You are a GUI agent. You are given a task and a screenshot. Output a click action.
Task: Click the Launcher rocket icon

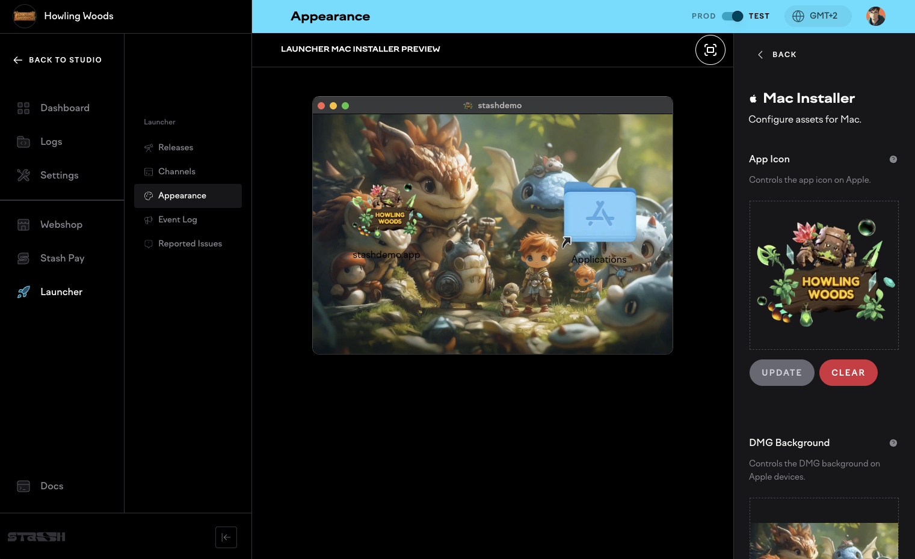(x=23, y=292)
